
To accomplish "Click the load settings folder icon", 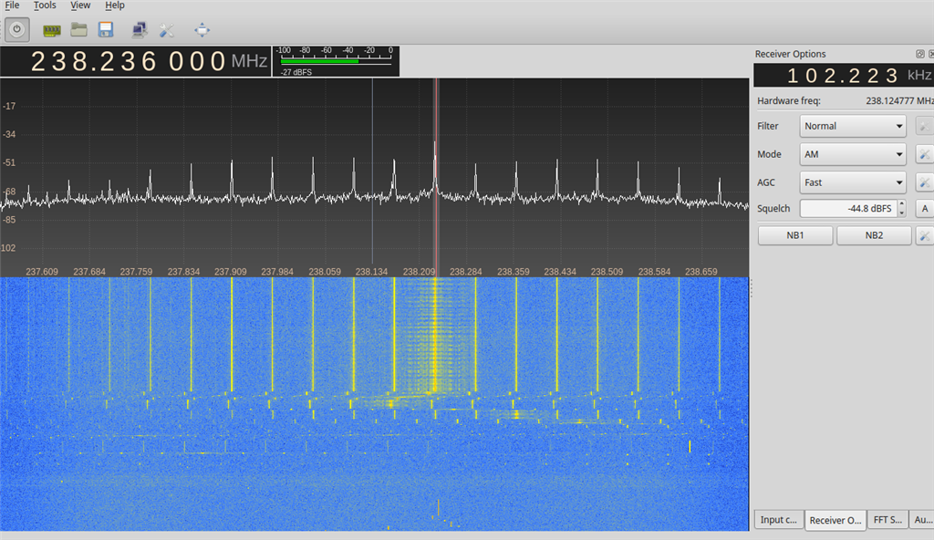I will (x=79, y=30).
